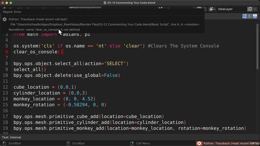This screenshot has width=260, height=146.
Task: Click the red error icon in status bar
Action: pyautogui.click(x=199, y=143)
